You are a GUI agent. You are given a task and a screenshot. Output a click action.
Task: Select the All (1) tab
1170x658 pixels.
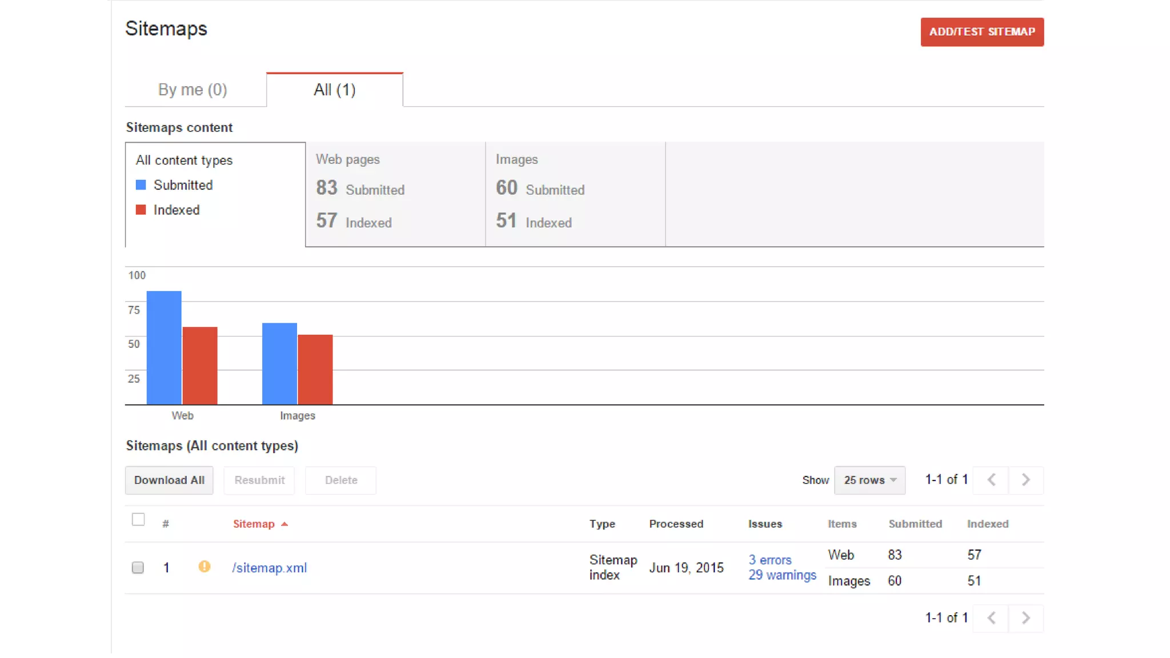pos(334,90)
